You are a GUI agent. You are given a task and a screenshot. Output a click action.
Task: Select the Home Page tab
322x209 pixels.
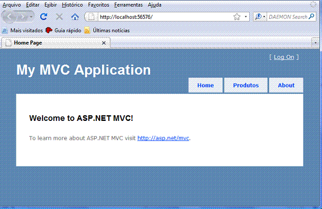(x=55, y=43)
